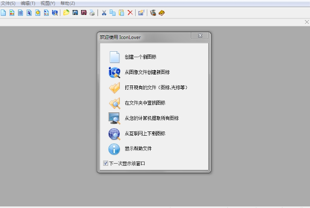Open the 帮助(Z) menu
The image size is (310, 208).
68,3
